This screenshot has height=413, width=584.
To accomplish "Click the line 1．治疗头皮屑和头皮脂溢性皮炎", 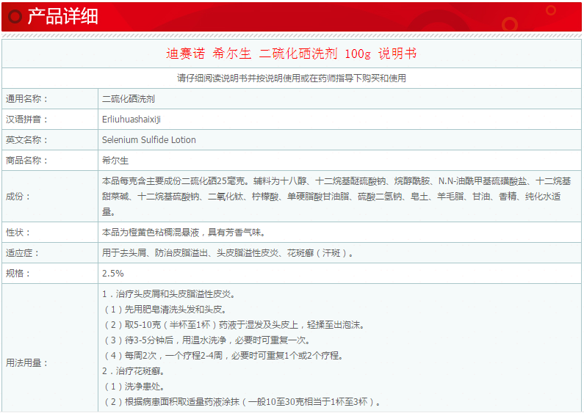I will 169,294.
